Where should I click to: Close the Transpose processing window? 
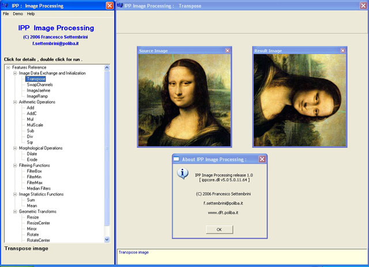(364, 6)
